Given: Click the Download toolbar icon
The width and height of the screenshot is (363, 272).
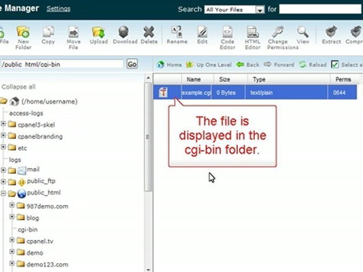Looking at the screenshot, I should point(125,35).
